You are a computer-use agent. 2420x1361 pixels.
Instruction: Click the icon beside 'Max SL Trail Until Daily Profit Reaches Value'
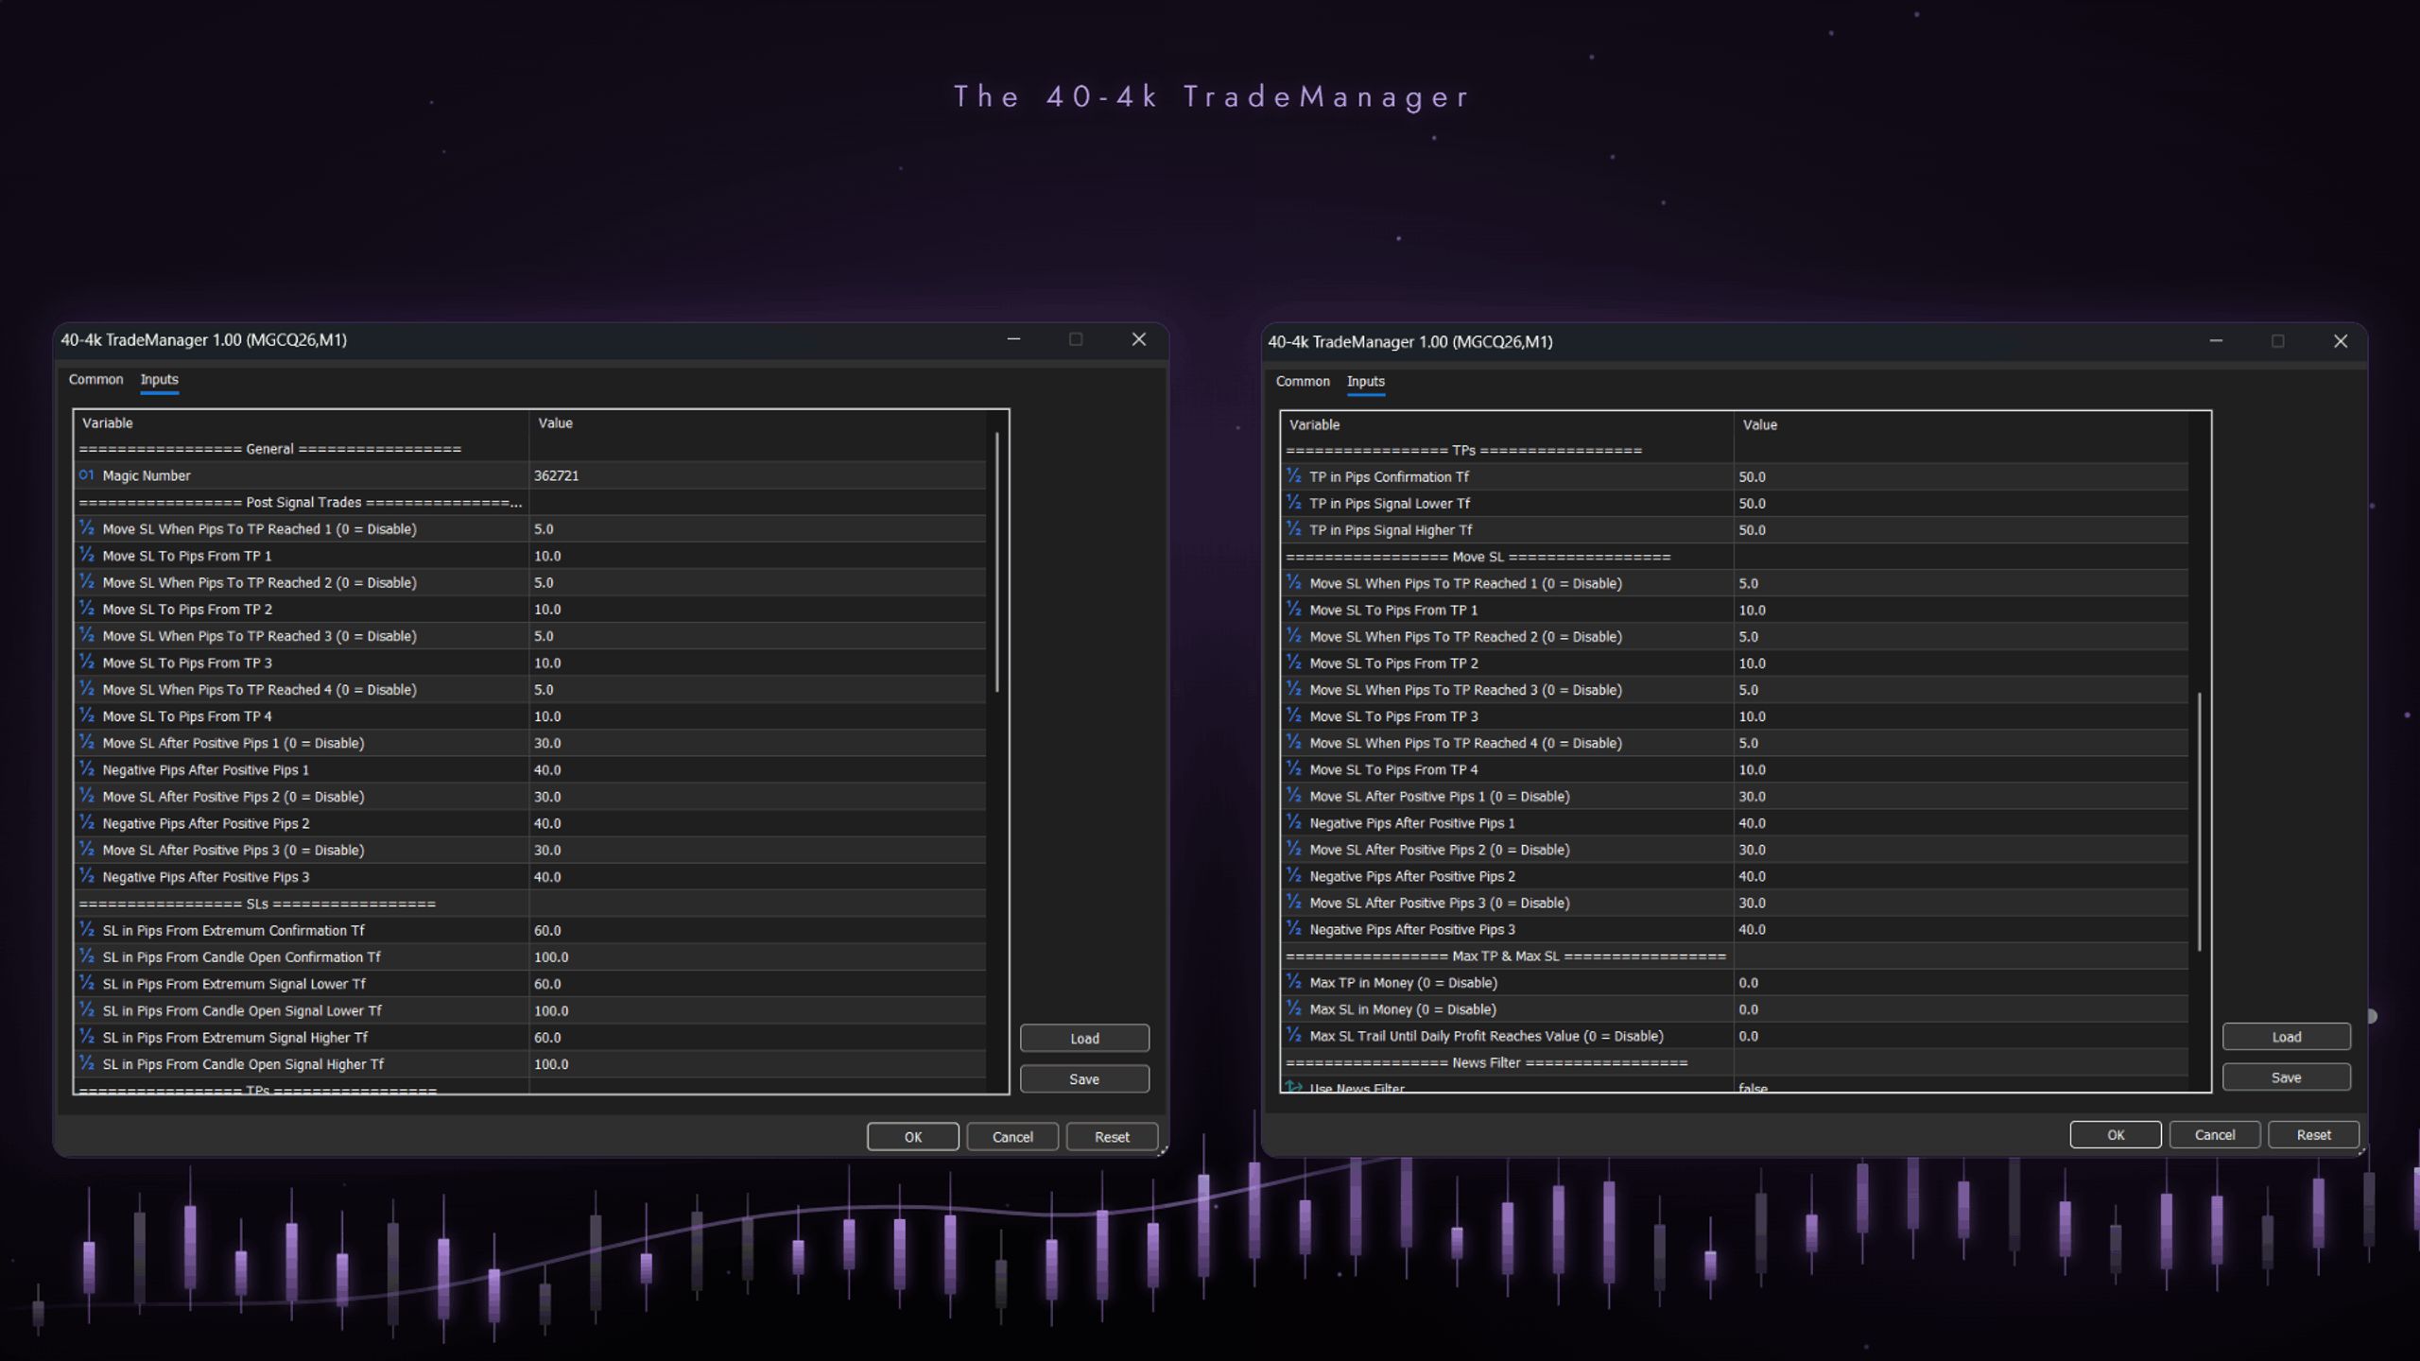[x=1294, y=1036]
